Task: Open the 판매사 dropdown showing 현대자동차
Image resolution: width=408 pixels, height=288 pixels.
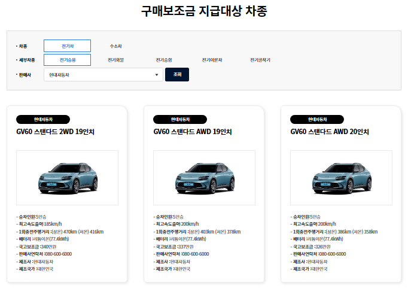Action: (103, 75)
